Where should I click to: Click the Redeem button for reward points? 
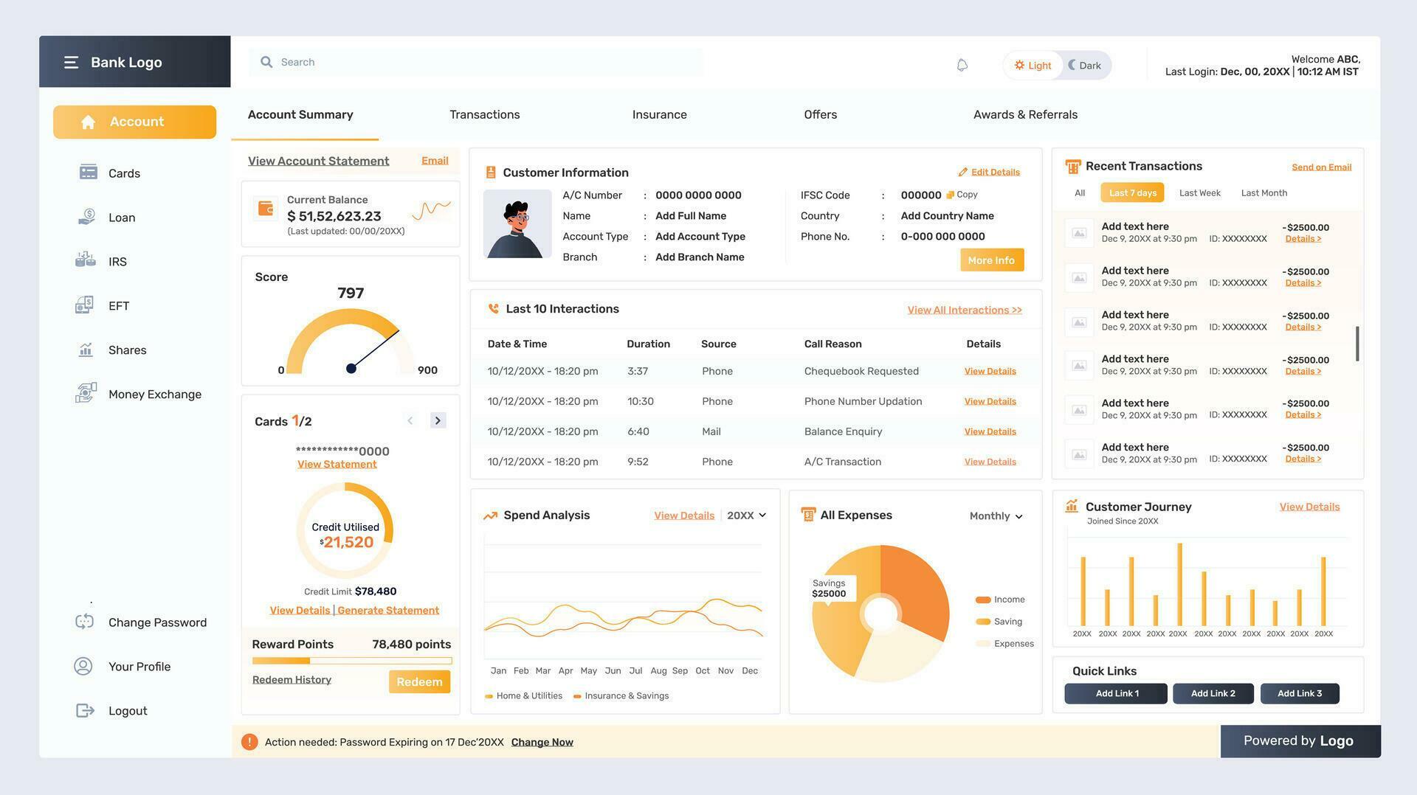[x=419, y=681]
